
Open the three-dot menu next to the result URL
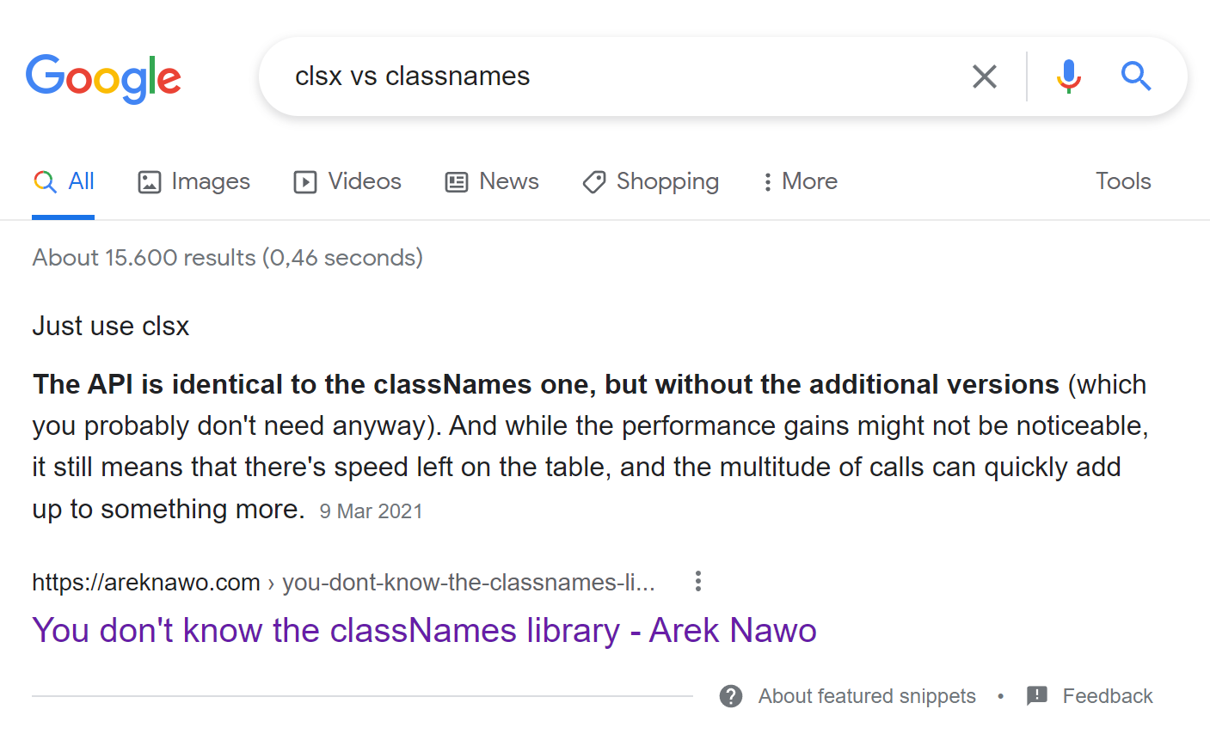tap(697, 581)
